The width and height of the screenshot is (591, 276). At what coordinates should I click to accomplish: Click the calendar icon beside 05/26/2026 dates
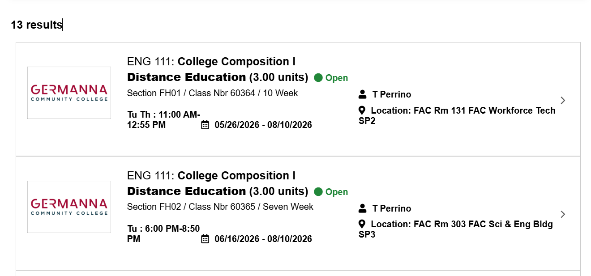[205, 125]
